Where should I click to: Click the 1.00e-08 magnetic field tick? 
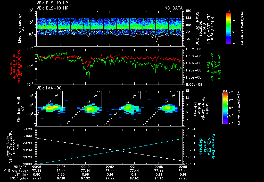tap(193, 77)
